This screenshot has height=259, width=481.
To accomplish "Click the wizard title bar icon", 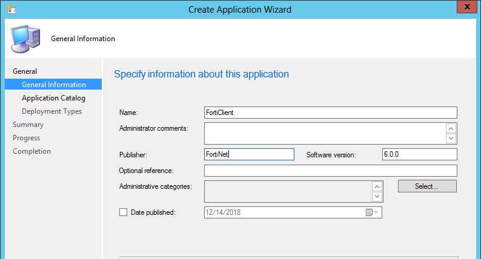I will click(x=11, y=10).
